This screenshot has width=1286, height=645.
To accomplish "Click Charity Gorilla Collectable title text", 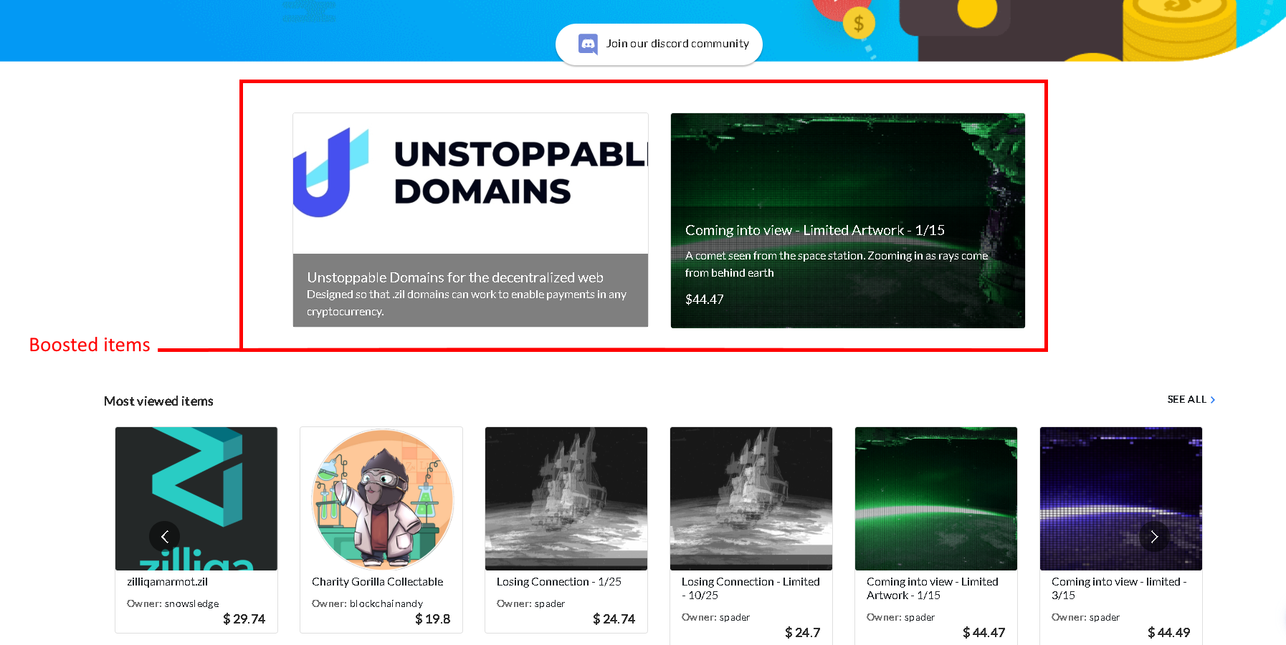I will tap(377, 582).
